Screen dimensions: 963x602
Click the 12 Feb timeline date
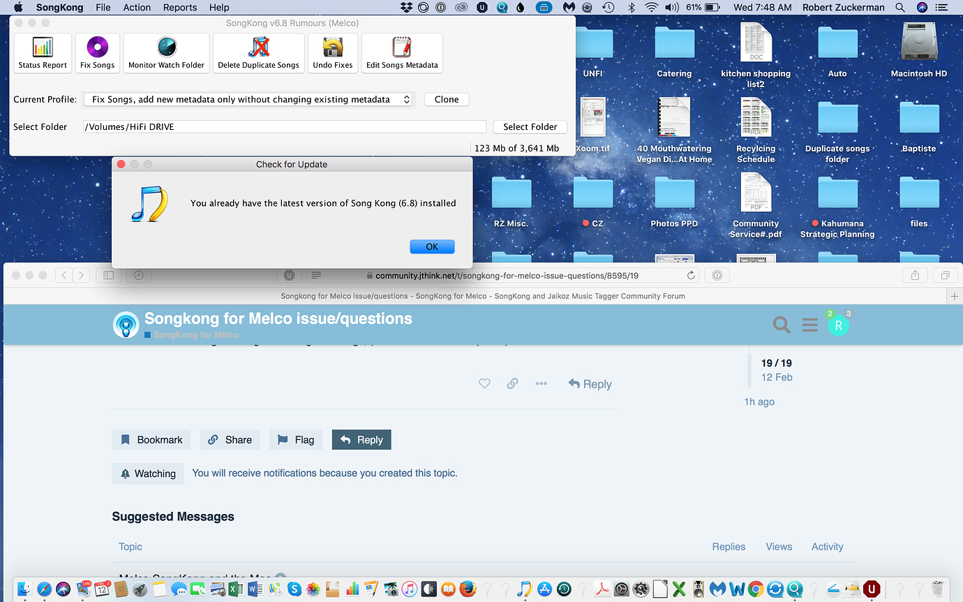tap(777, 377)
